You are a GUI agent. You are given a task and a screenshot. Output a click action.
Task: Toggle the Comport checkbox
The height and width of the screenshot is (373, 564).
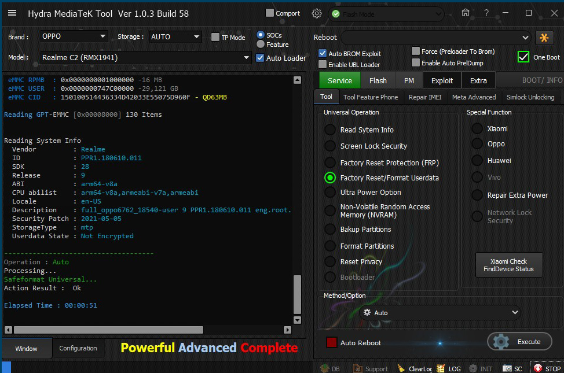269,13
